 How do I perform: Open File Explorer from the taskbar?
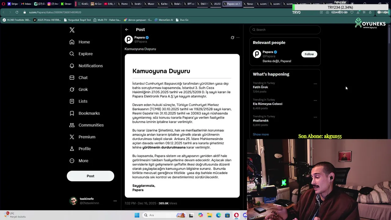click(x=210, y=215)
